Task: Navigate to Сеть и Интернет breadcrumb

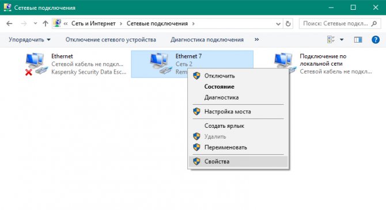Action: pyautogui.click(x=93, y=24)
